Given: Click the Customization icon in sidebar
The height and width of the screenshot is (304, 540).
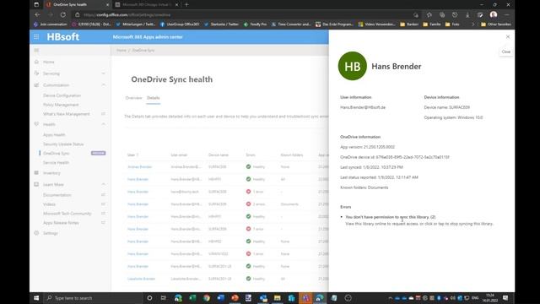Looking at the screenshot, I should [36, 84].
